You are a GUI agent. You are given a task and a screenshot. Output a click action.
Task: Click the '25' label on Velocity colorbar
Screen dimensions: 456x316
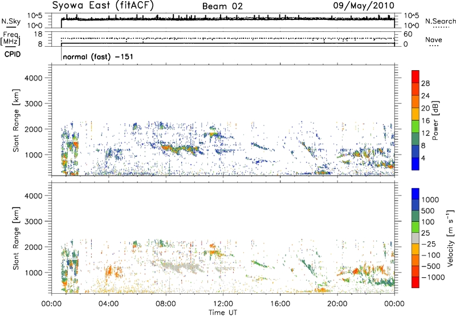pos(425,233)
